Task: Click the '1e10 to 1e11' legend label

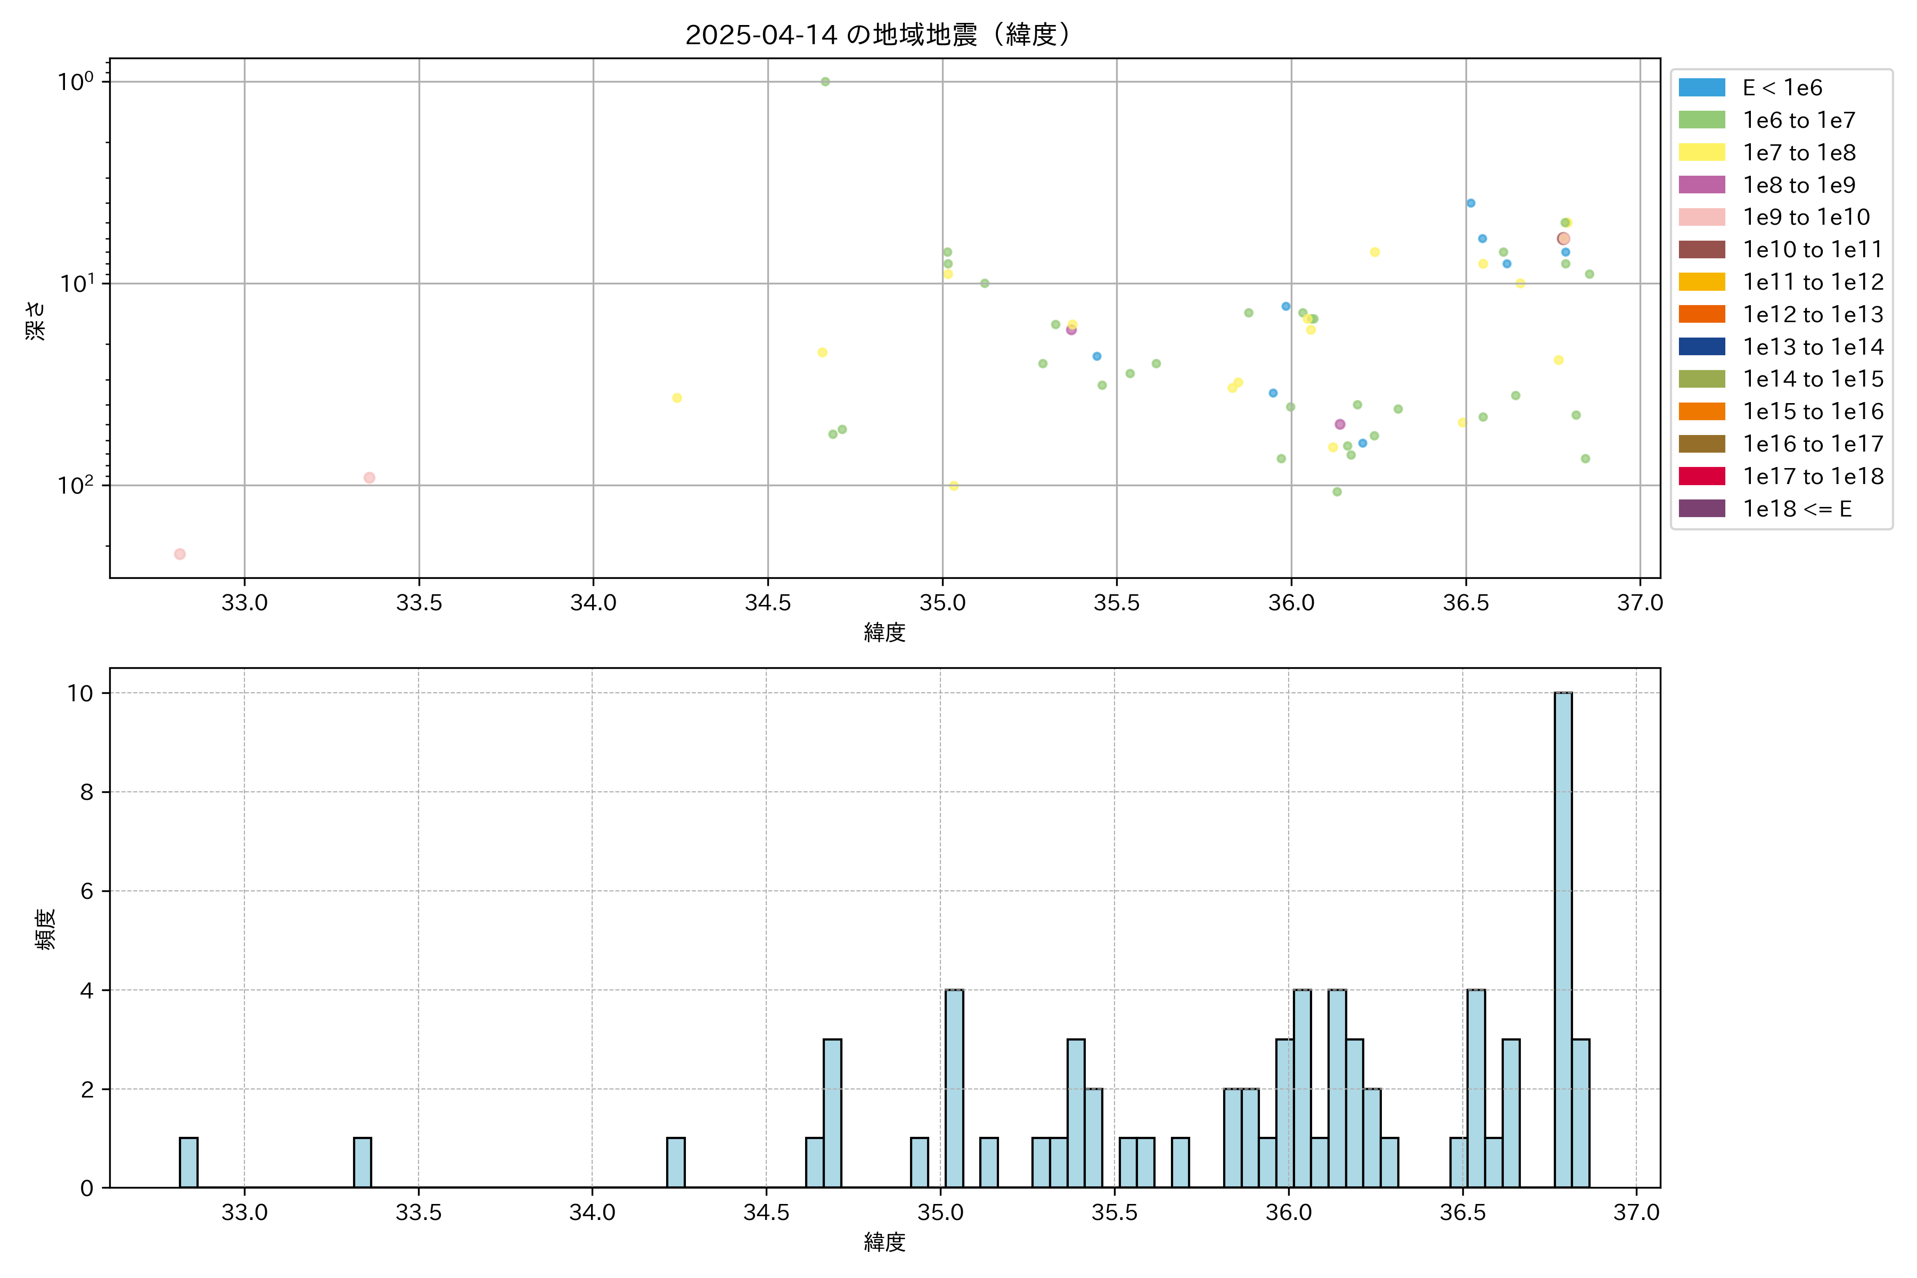Action: (1813, 249)
